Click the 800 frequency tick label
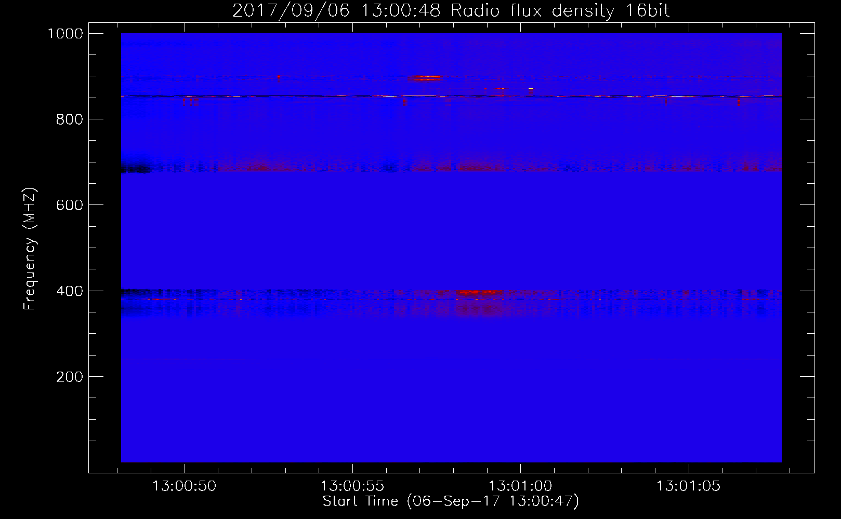The image size is (841, 519). pyautogui.click(x=70, y=119)
